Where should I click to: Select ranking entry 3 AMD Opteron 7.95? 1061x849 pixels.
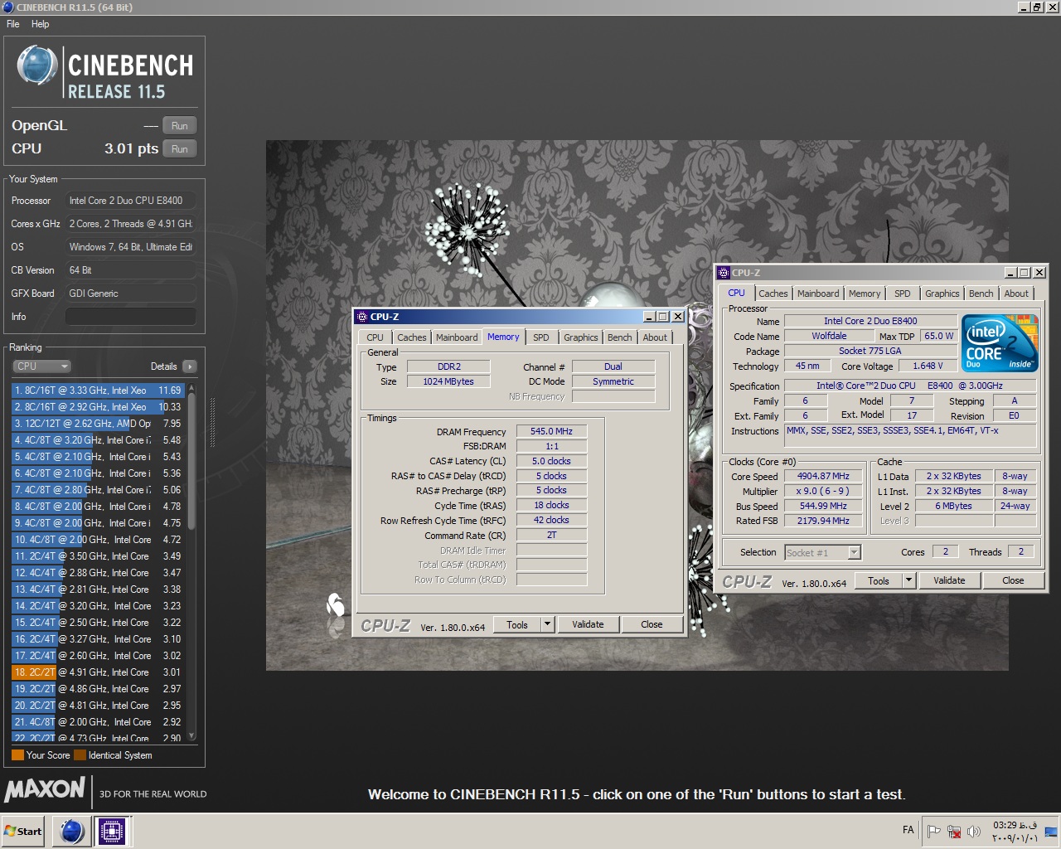tap(99, 423)
